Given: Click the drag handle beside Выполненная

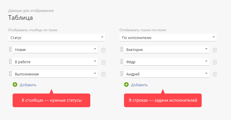Looking at the screenshot, I should (x=10, y=74).
